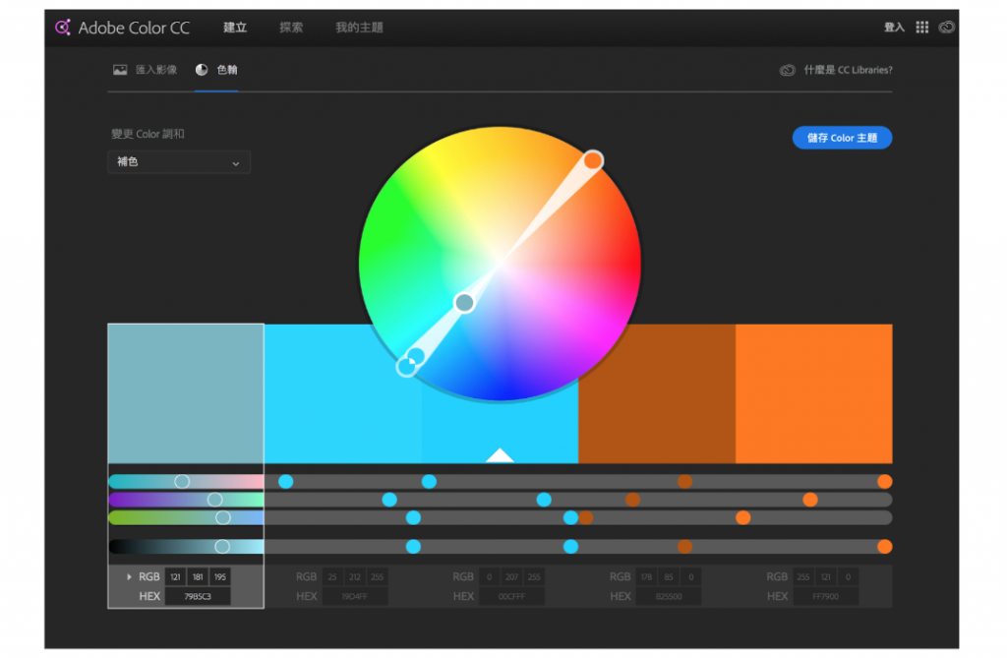Select the bright orange color swatch
Screen dimensions: 1007x658
813,393
